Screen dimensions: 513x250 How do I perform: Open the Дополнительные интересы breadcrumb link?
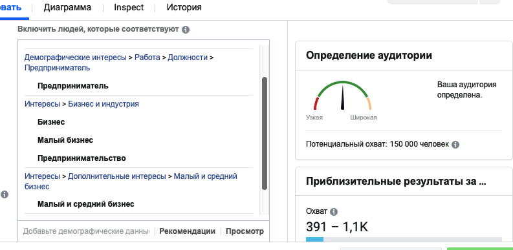117,176
